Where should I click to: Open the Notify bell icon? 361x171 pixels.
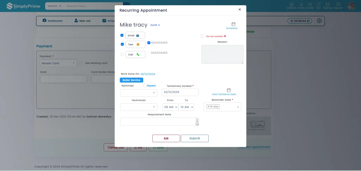pyautogui.click(x=301, y=6)
